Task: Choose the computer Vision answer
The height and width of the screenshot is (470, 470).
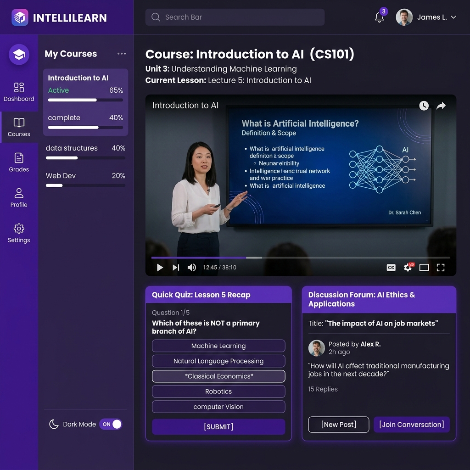Action: 218,407
